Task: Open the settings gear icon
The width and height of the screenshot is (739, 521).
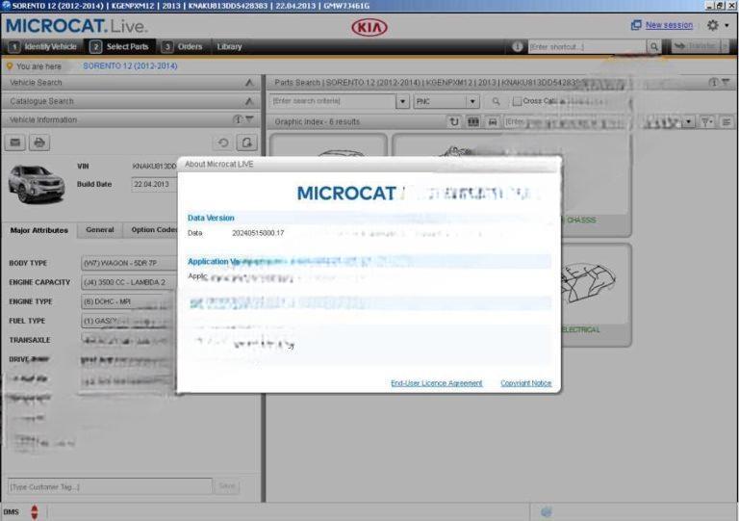Action: (713, 25)
